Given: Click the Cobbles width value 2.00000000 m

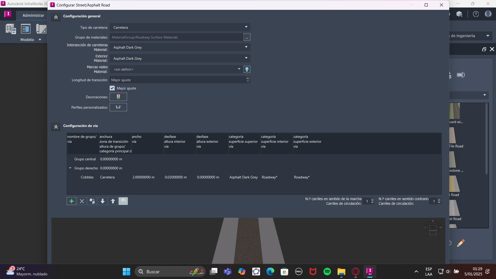Looking at the screenshot, I should 143,177.
